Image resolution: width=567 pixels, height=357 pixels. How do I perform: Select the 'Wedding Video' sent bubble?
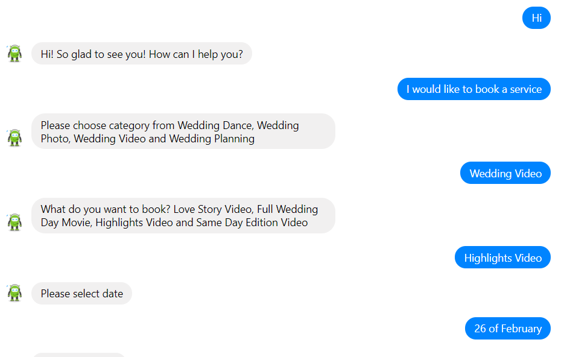505,172
